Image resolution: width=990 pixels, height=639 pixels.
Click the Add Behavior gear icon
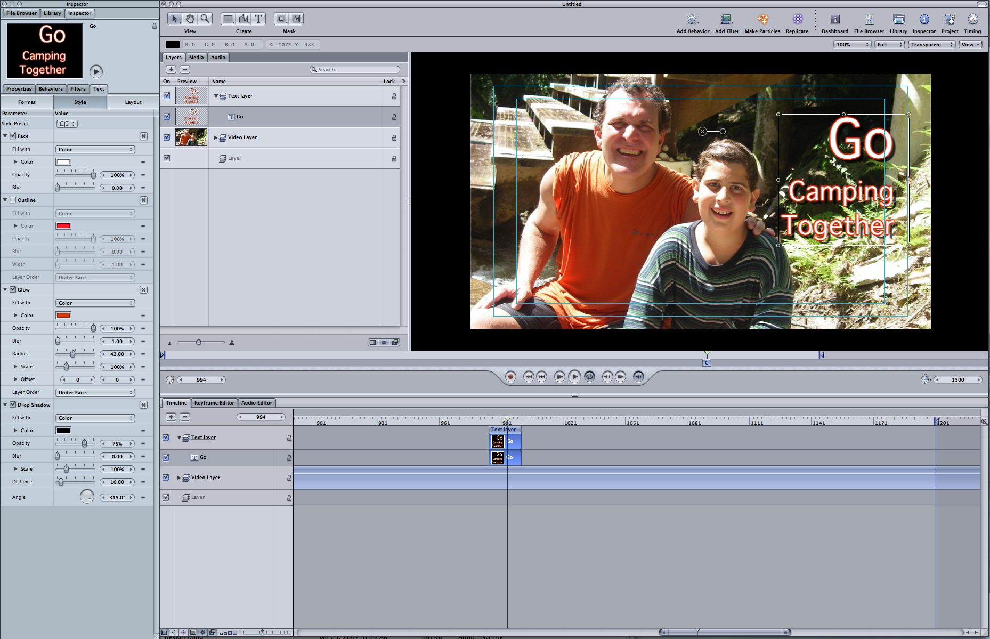pos(692,20)
